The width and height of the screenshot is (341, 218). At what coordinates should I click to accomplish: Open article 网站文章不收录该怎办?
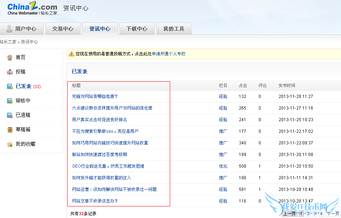[x=95, y=201]
